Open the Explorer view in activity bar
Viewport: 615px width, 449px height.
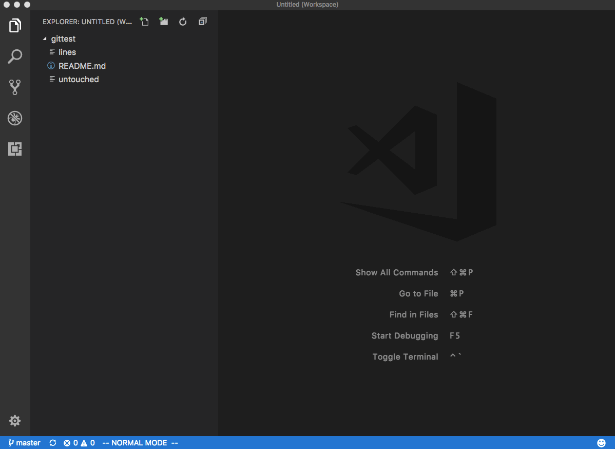tap(15, 26)
